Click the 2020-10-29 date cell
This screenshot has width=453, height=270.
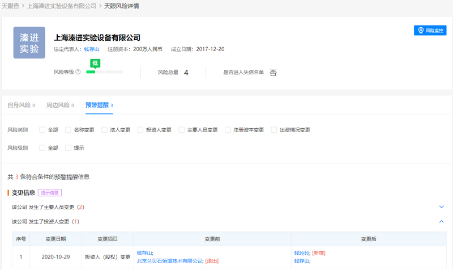pos(55,257)
